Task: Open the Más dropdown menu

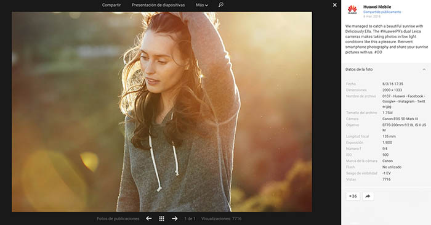Action: [202, 5]
